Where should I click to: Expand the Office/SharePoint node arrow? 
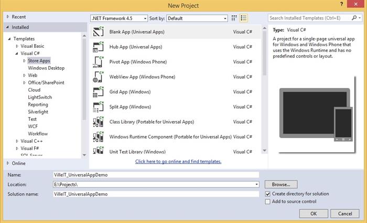click(x=24, y=82)
